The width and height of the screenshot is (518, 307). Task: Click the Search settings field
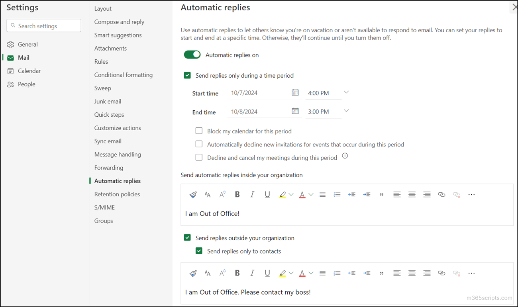pyautogui.click(x=44, y=26)
